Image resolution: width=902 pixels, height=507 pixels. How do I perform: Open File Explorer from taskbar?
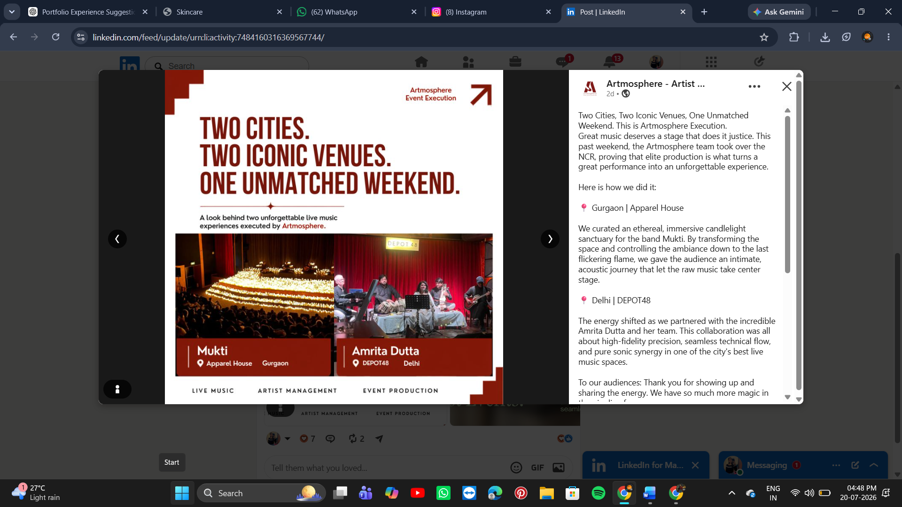tap(546, 493)
